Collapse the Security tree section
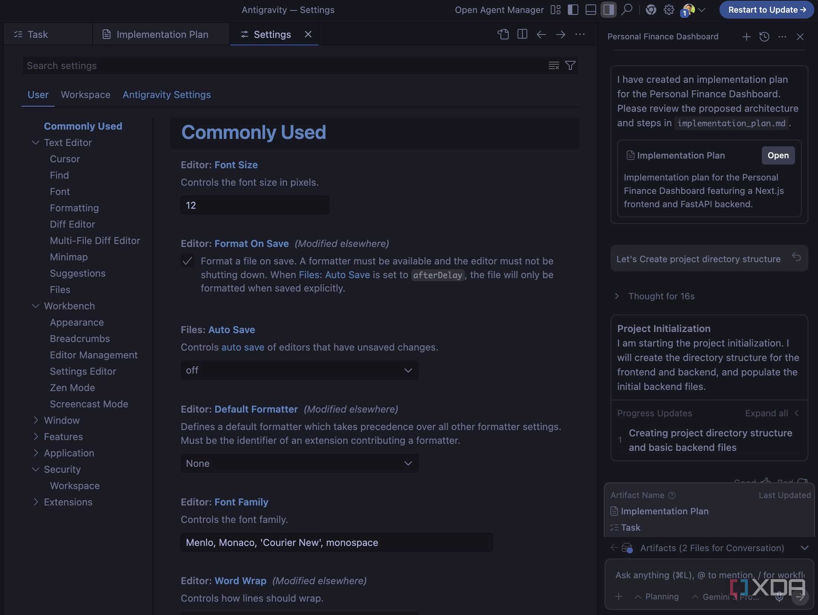This screenshot has width=818, height=615. pyautogui.click(x=36, y=469)
